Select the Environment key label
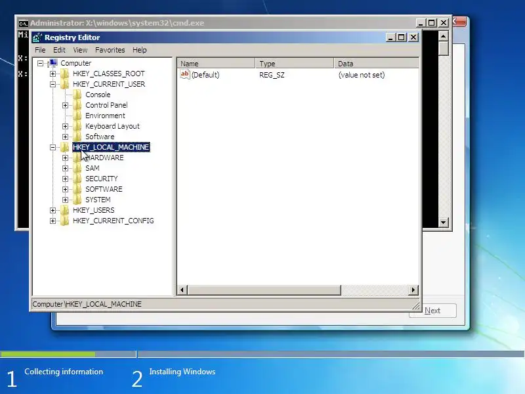 click(x=105, y=116)
